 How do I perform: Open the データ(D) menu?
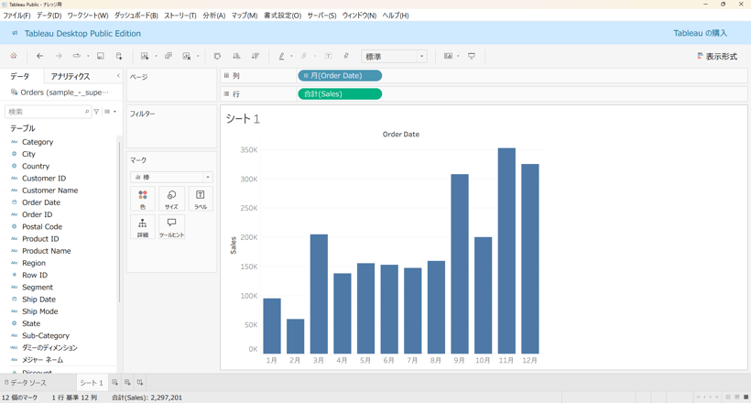(x=49, y=16)
